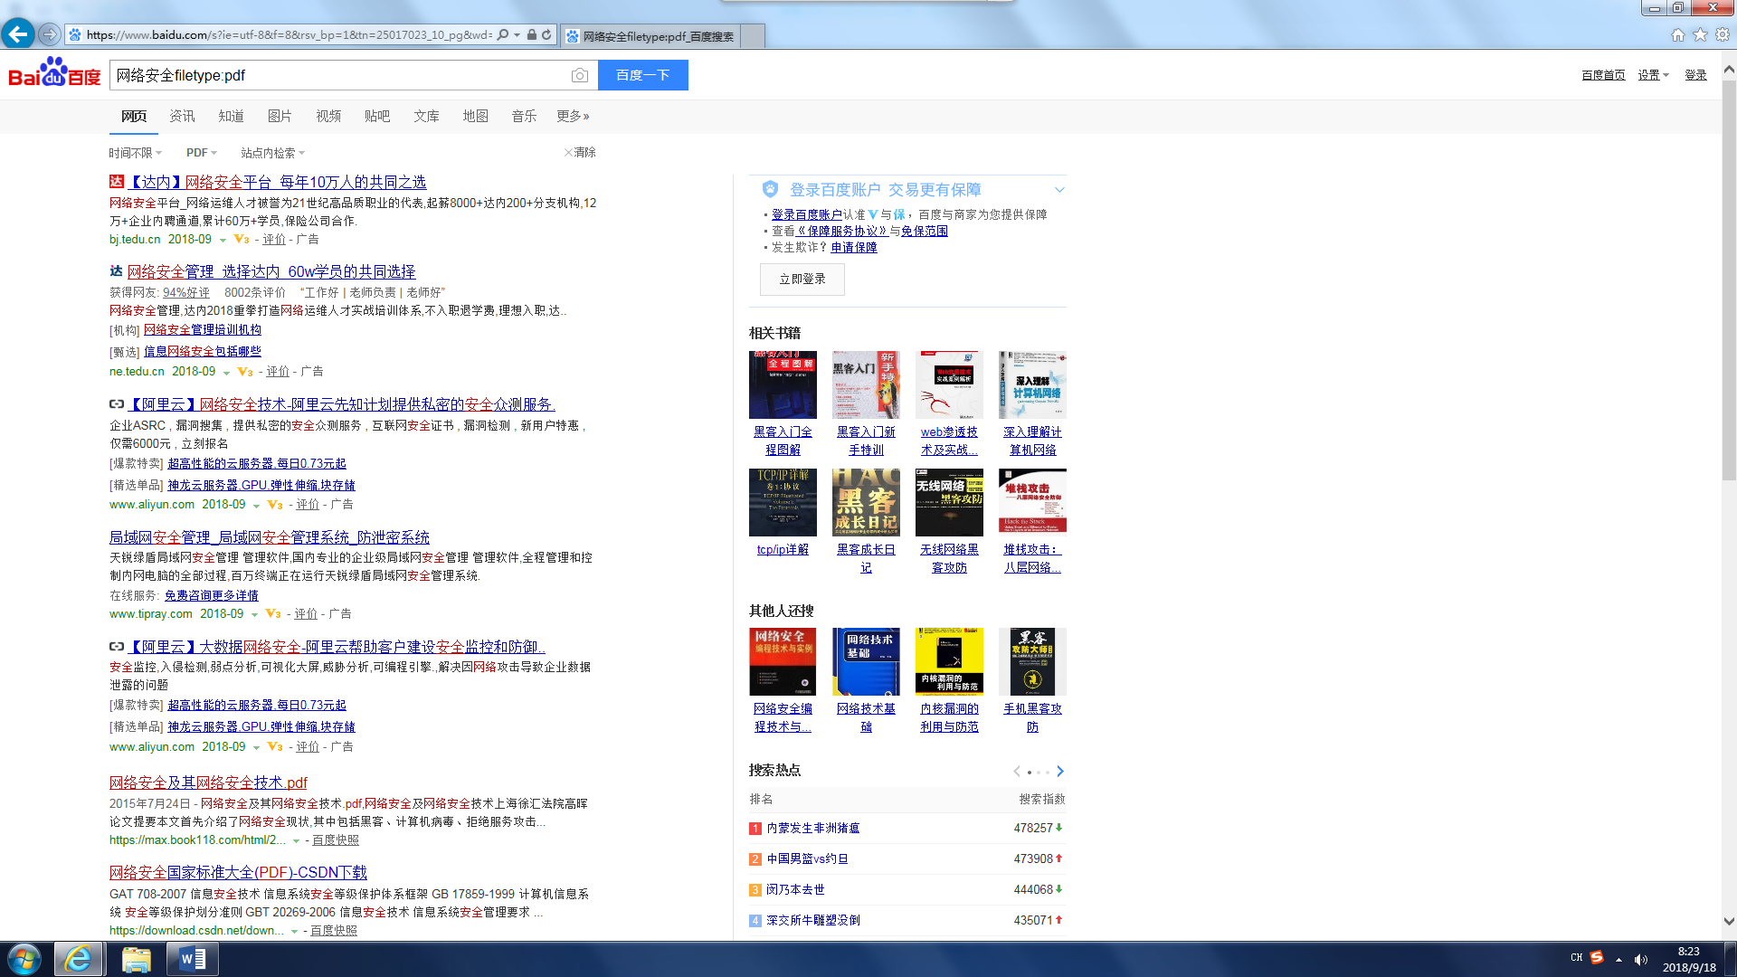Switch to the 资讯 tab
This screenshot has width=1737, height=977.
(x=182, y=116)
